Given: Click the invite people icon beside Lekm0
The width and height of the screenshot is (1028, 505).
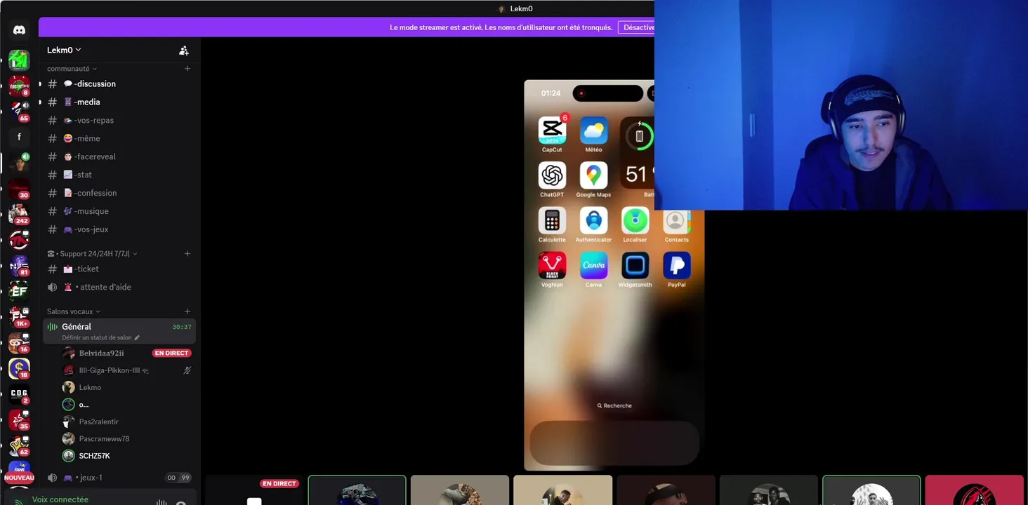Looking at the screenshot, I should tap(184, 50).
